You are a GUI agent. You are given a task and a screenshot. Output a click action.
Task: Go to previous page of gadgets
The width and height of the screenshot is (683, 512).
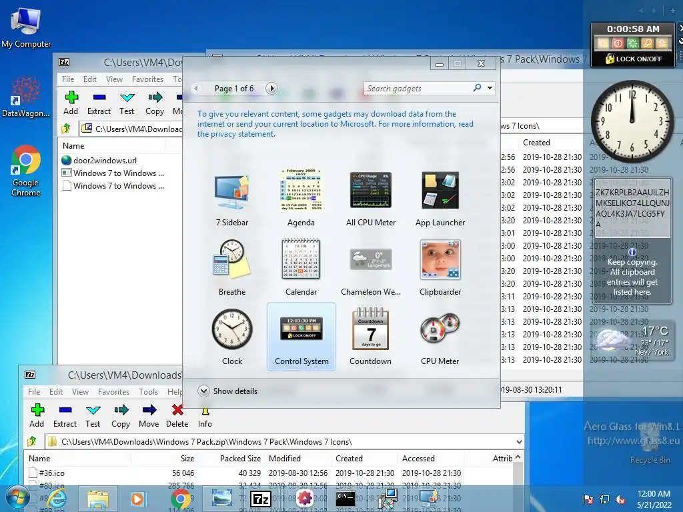click(197, 89)
